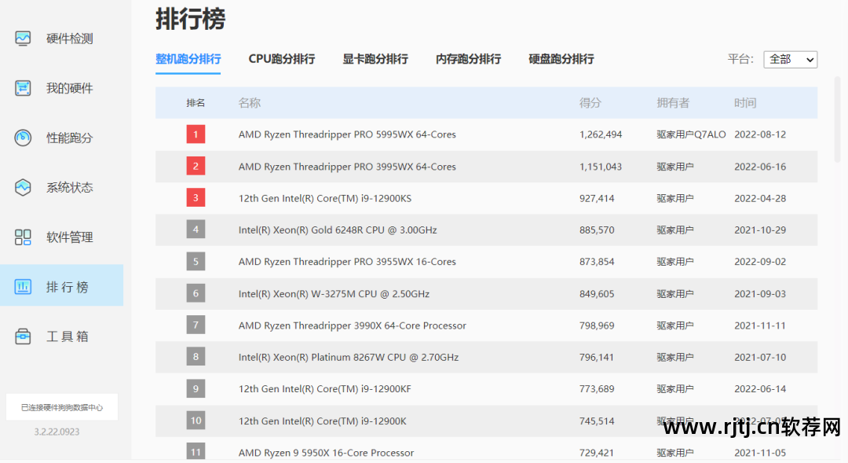Click the 排行榜 chart icon

(23, 287)
